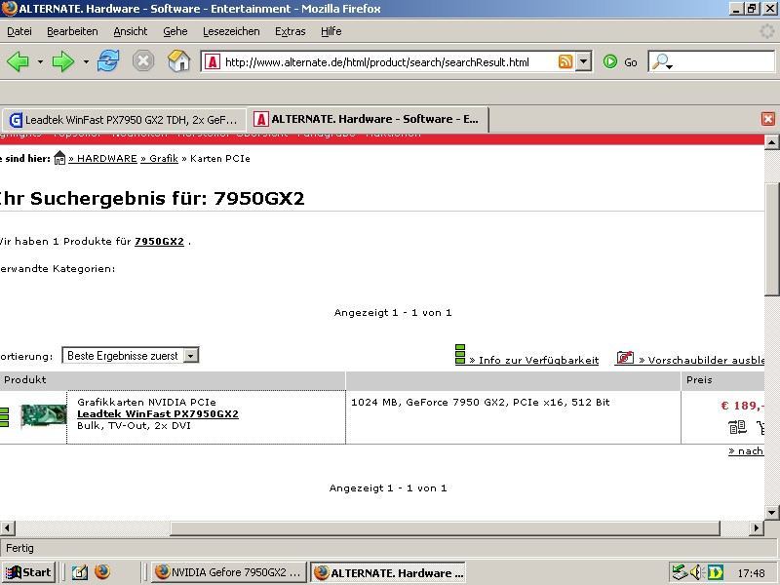The width and height of the screenshot is (780, 585).
Task: Open the Gehe menu
Action: pyautogui.click(x=175, y=31)
